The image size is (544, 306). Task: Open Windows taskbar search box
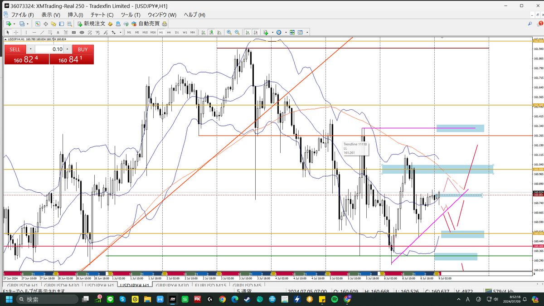(46, 300)
